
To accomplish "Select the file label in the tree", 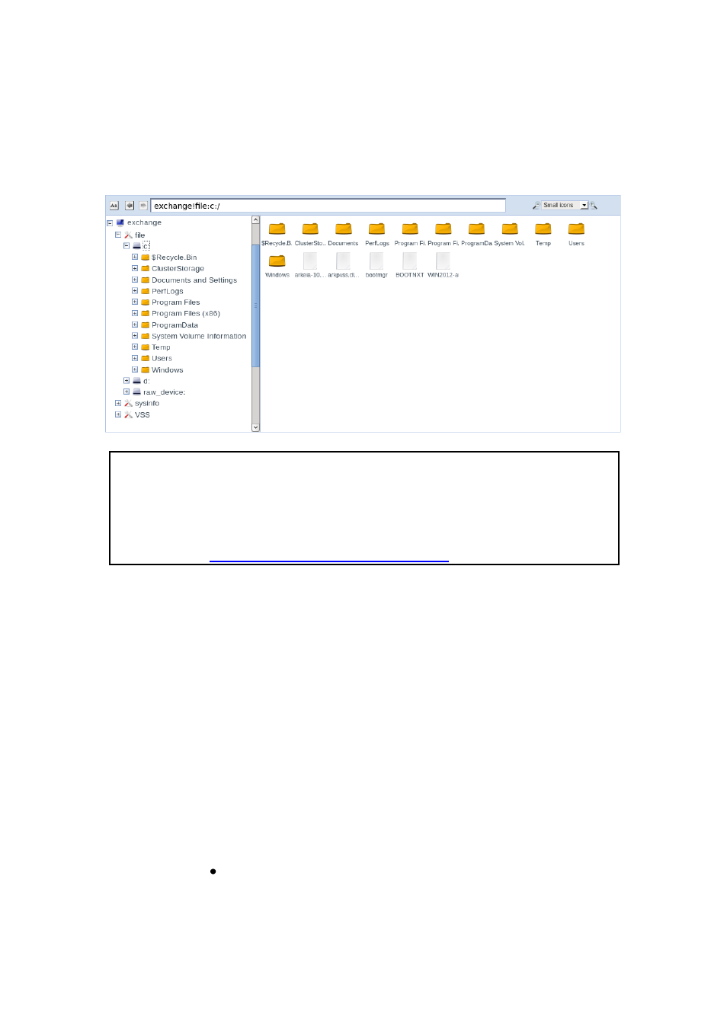I will (140, 235).
